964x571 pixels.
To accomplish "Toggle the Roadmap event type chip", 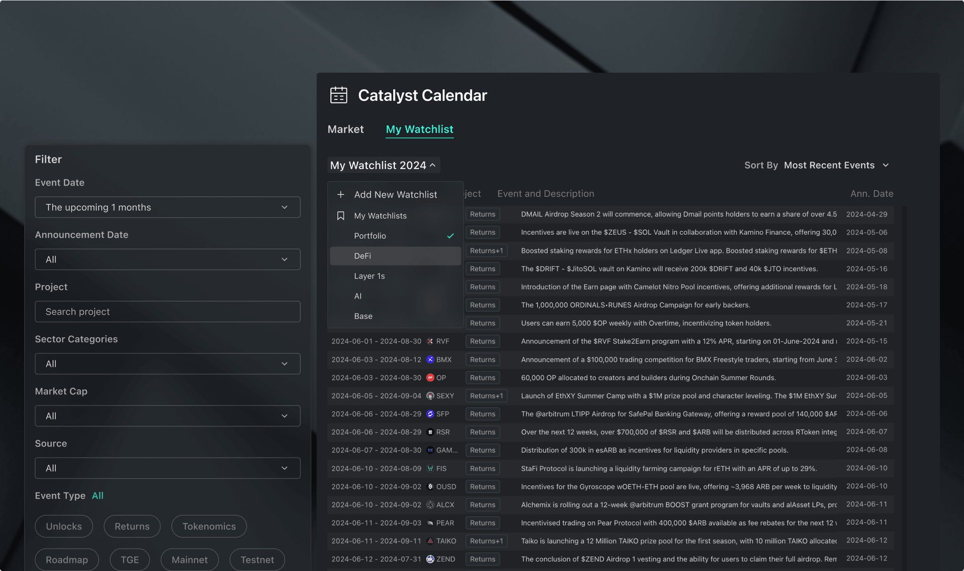I will pos(67,559).
